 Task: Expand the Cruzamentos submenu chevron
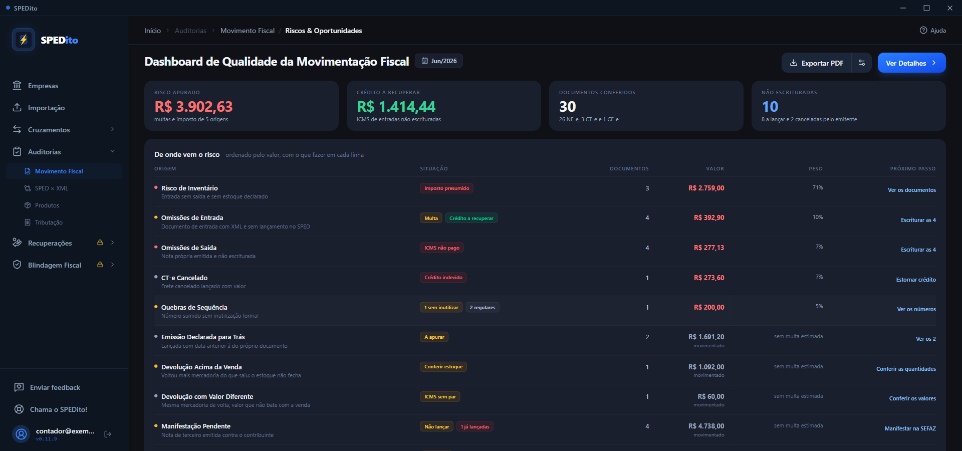(112, 129)
